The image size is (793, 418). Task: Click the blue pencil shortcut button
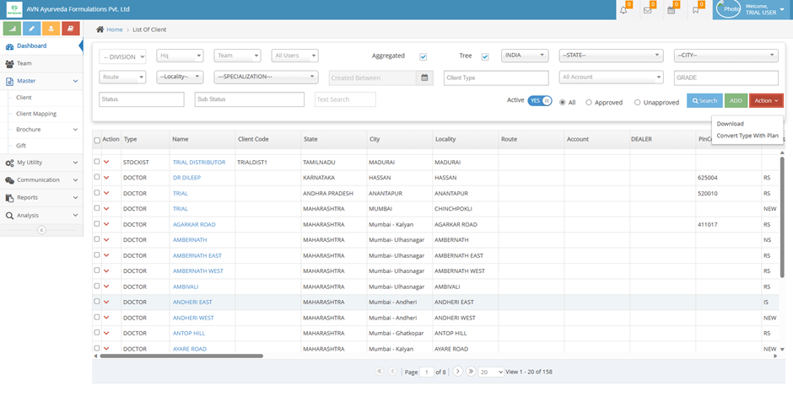pos(31,29)
